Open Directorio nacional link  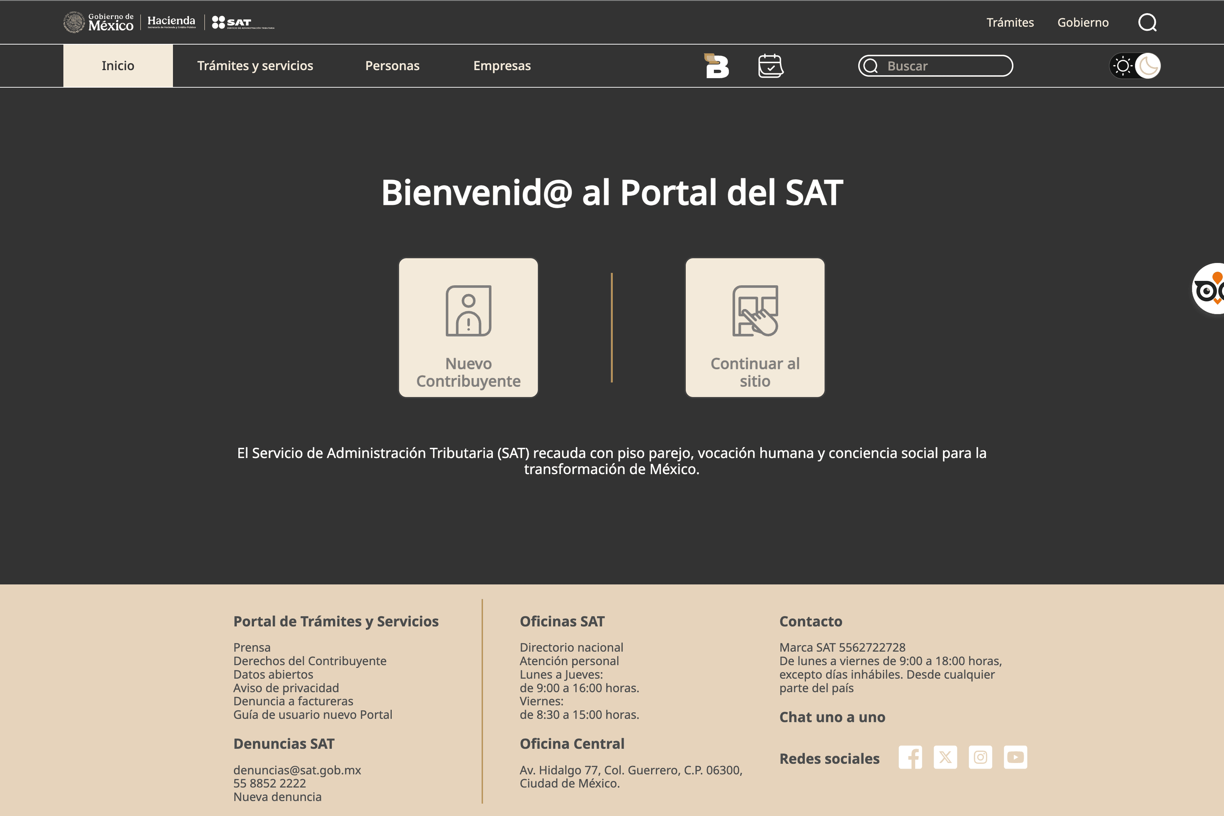click(571, 647)
